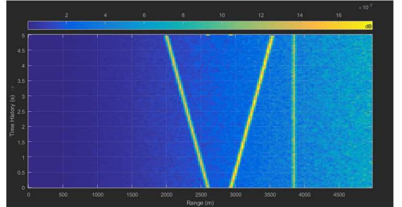The width and height of the screenshot is (402, 207).
Task: Select the dB label on the colorbar
Action: (x=369, y=26)
